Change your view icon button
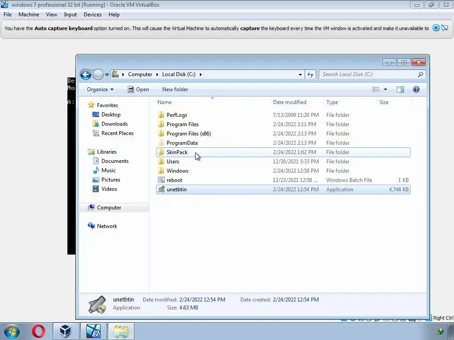This screenshot has height=340, width=454. click(x=376, y=89)
